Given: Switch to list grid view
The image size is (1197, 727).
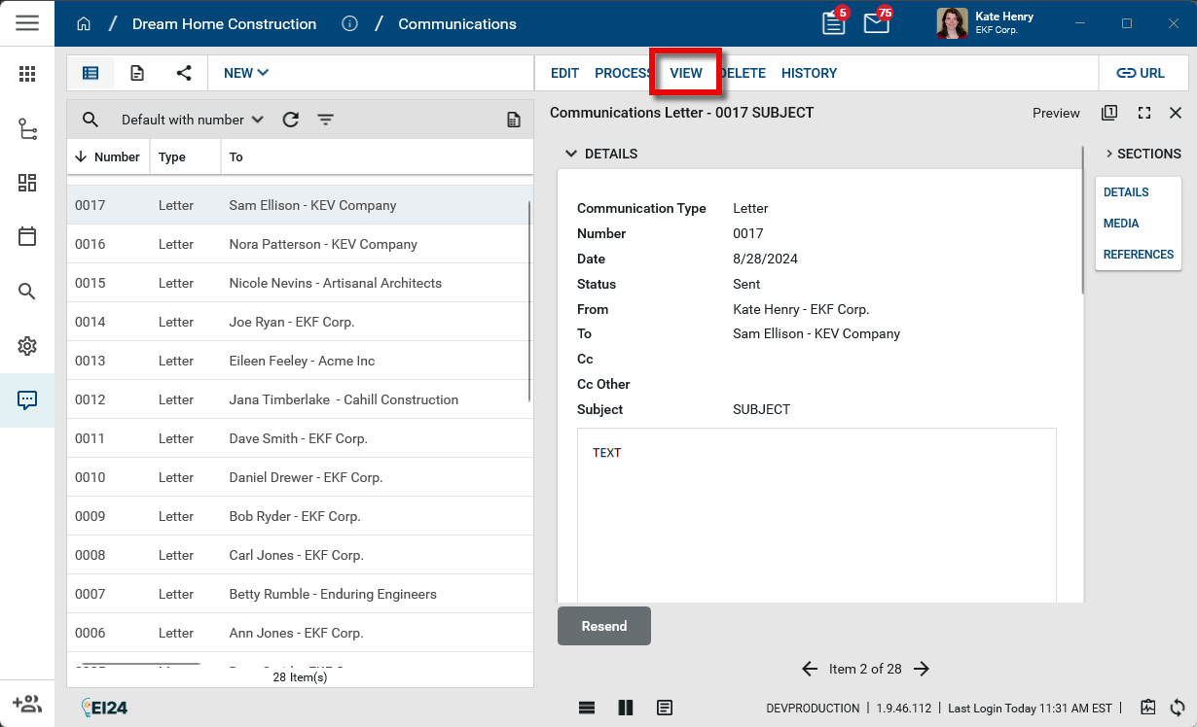Looking at the screenshot, I should point(91,73).
